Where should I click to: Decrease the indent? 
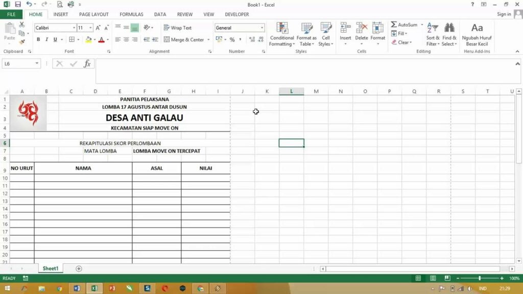click(x=147, y=39)
